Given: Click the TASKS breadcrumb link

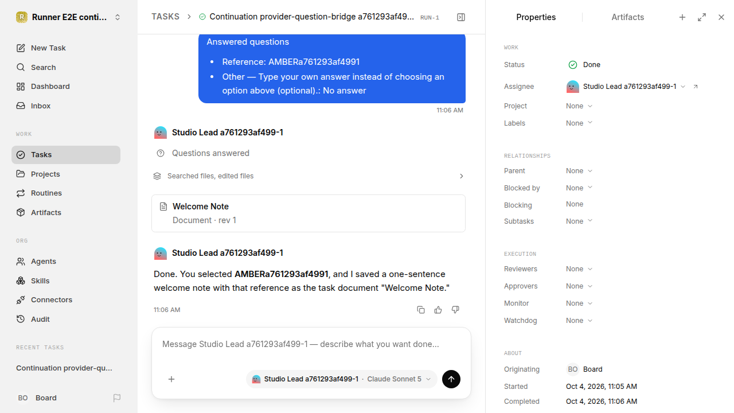Looking at the screenshot, I should pyautogui.click(x=165, y=17).
